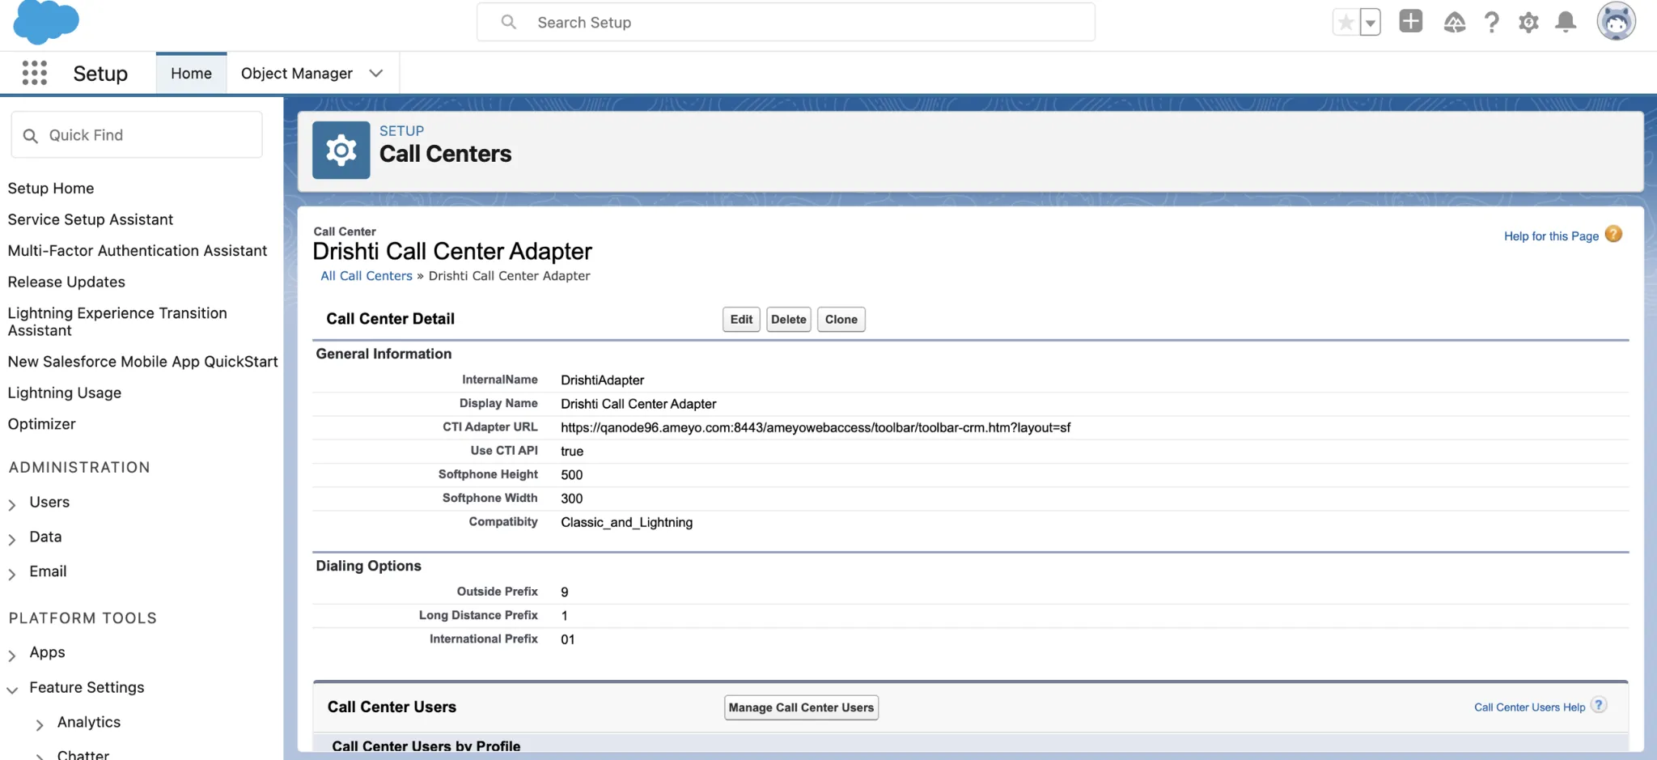Expand the Apps tree node
Viewport: 1657px width, 760px height.
(12, 654)
